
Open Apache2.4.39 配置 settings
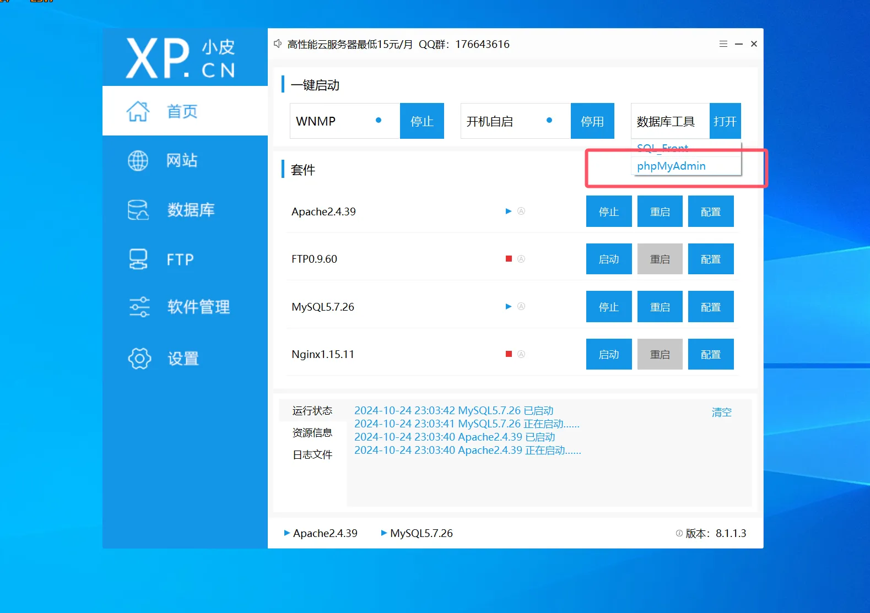[711, 211]
